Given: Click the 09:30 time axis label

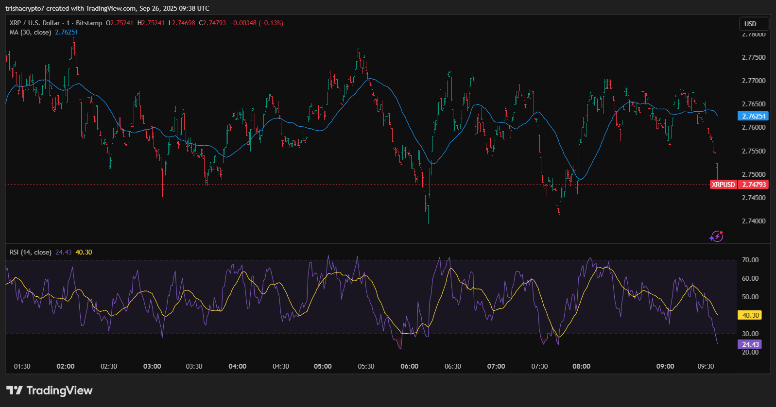Looking at the screenshot, I should [x=706, y=366].
